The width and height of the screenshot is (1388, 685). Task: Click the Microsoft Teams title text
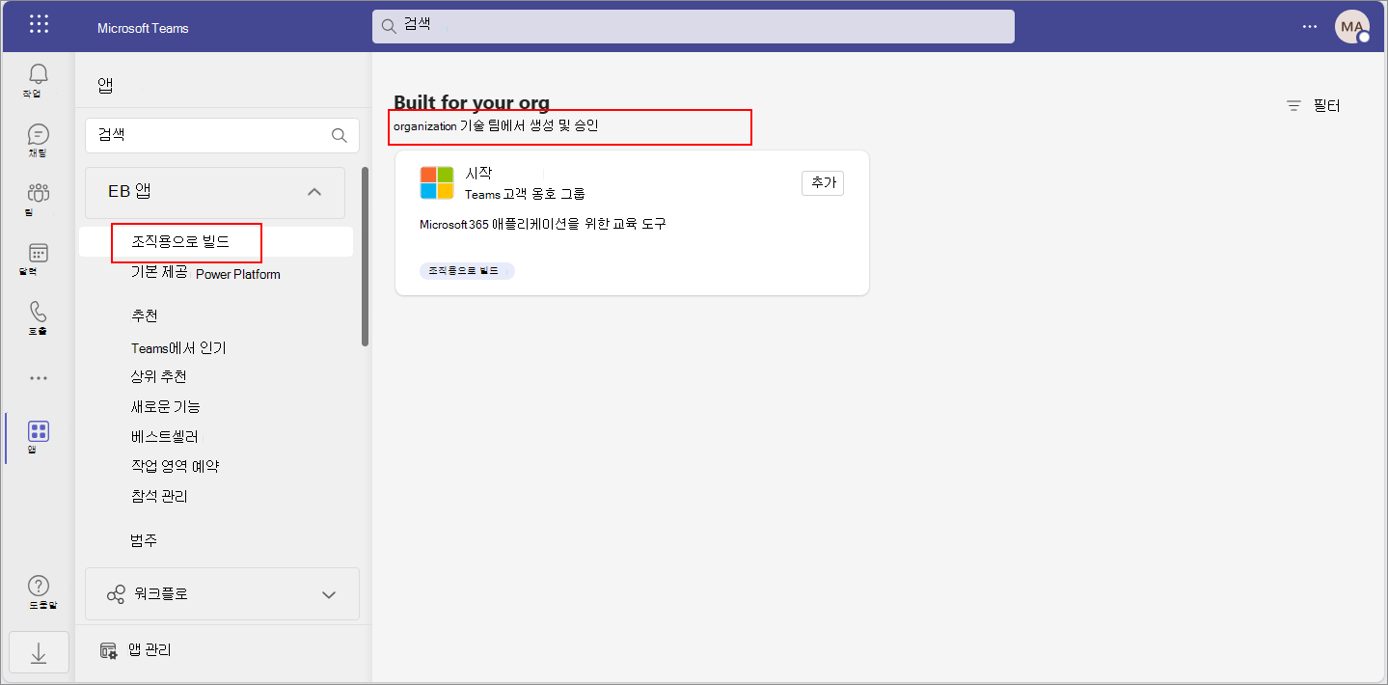[143, 28]
